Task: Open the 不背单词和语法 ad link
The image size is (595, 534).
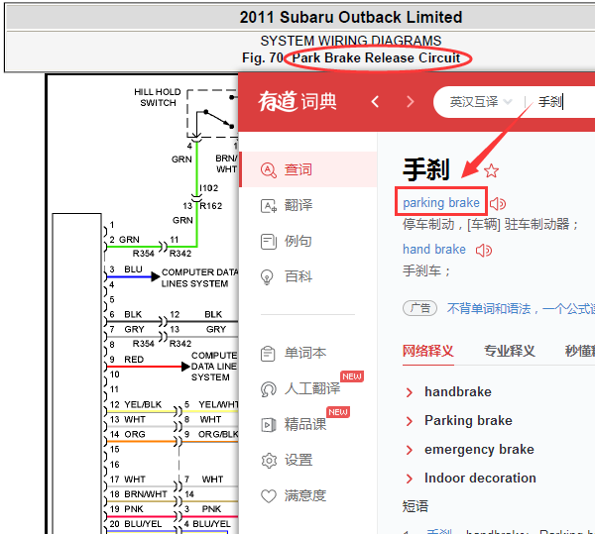Action: [521, 308]
